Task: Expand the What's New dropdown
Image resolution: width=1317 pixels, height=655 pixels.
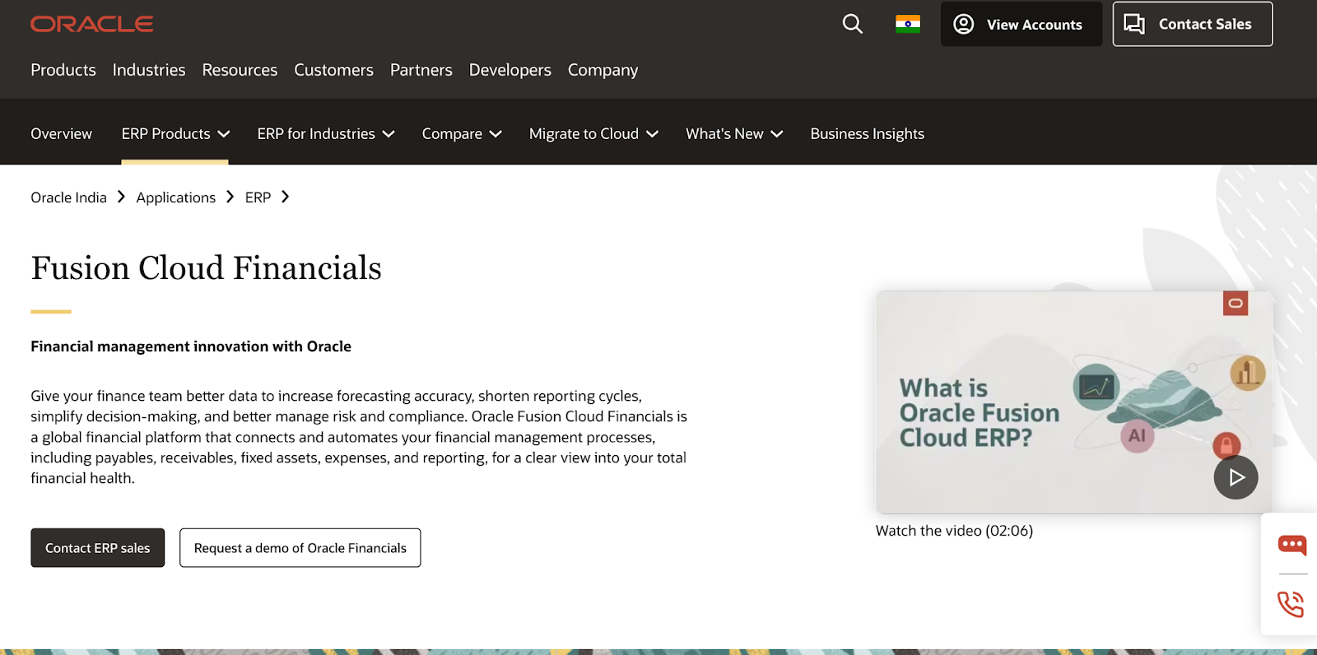Action: pyautogui.click(x=734, y=133)
